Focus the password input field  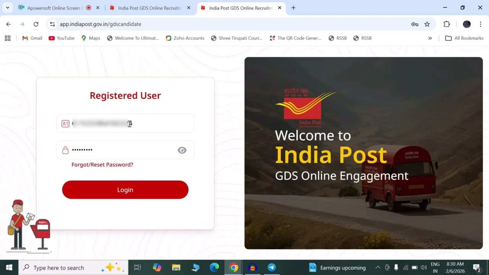pyautogui.click(x=125, y=150)
